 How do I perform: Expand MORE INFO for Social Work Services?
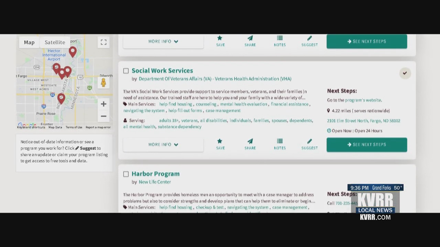pyautogui.click(x=163, y=144)
